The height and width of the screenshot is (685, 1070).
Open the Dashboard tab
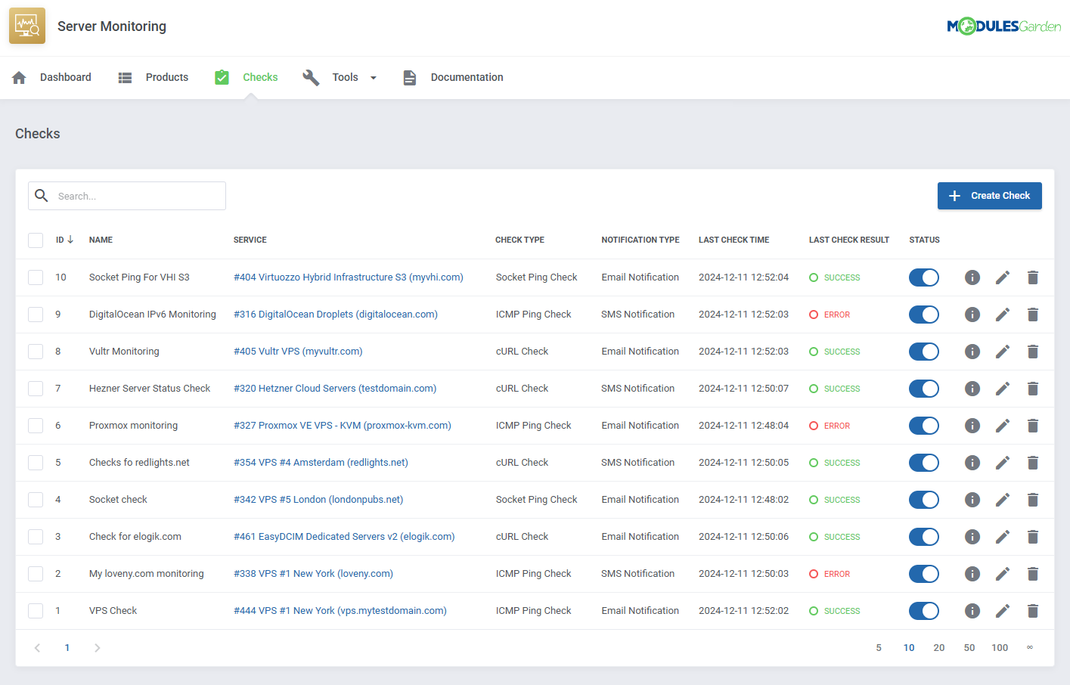pyautogui.click(x=51, y=77)
